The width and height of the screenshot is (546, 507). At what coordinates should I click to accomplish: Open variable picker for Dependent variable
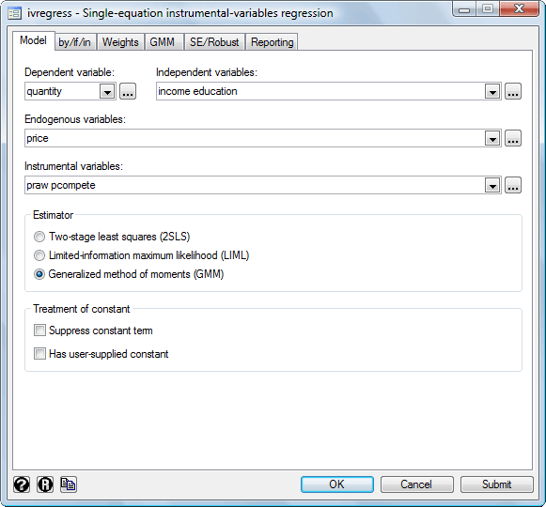pos(128,91)
